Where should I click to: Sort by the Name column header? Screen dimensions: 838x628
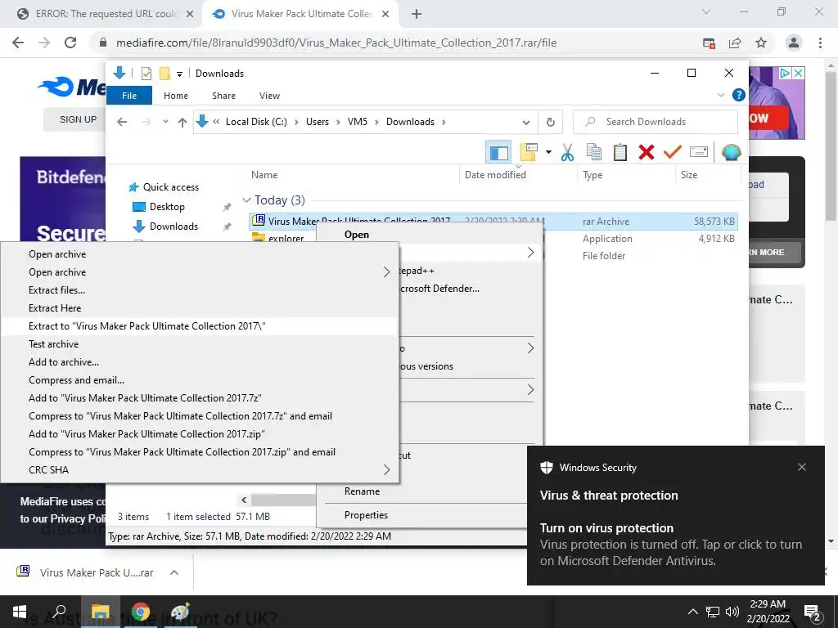264,175
